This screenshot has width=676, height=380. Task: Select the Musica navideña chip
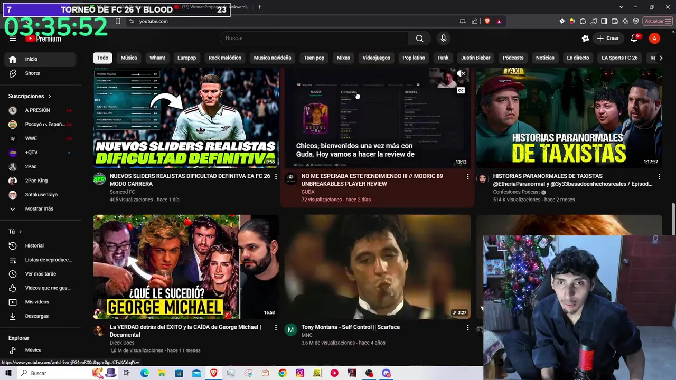[x=273, y=58]
